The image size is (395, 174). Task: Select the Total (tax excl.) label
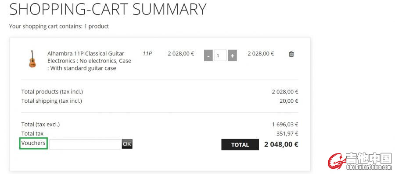click(x=40, y=125)
